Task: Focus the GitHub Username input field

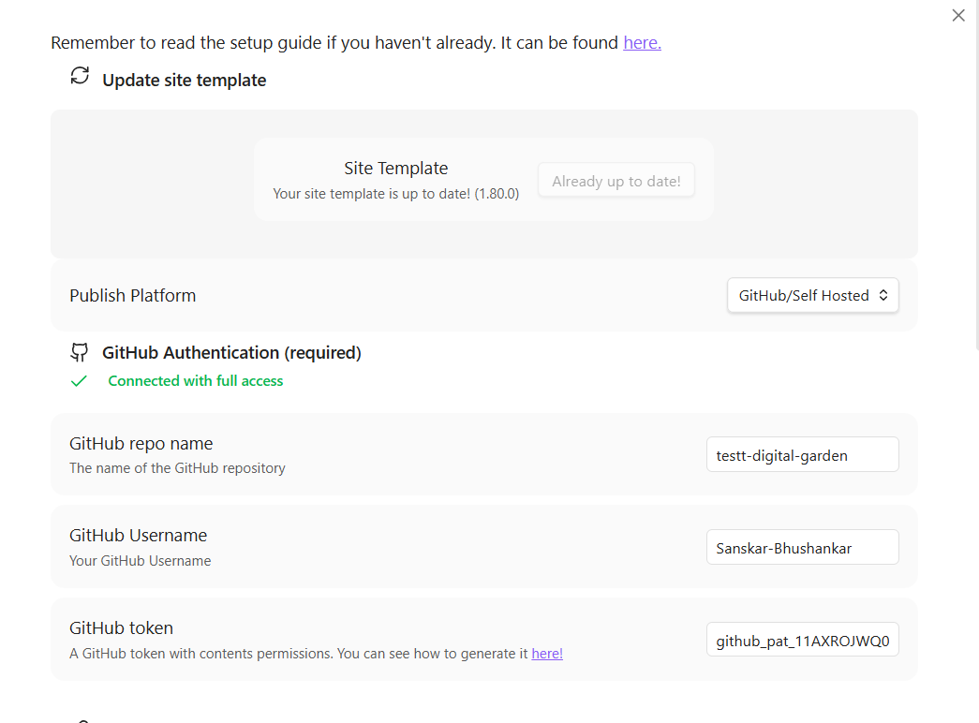Action: 802,547
